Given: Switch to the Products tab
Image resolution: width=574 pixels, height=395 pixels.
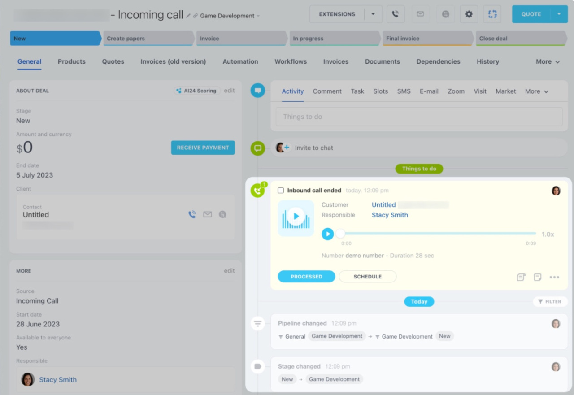Looking at the screenshot, I should (x=71, y=62).
